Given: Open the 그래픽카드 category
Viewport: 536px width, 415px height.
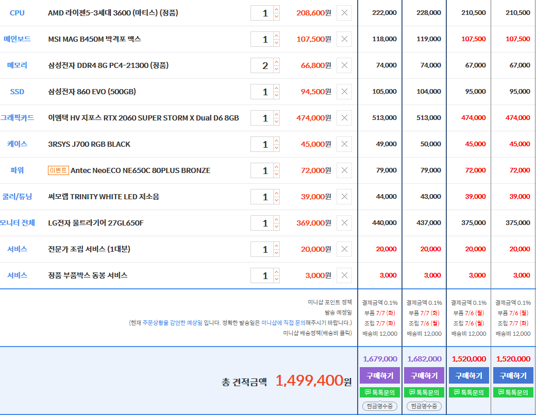Looking at the screenshot, I should pos(18,118).
